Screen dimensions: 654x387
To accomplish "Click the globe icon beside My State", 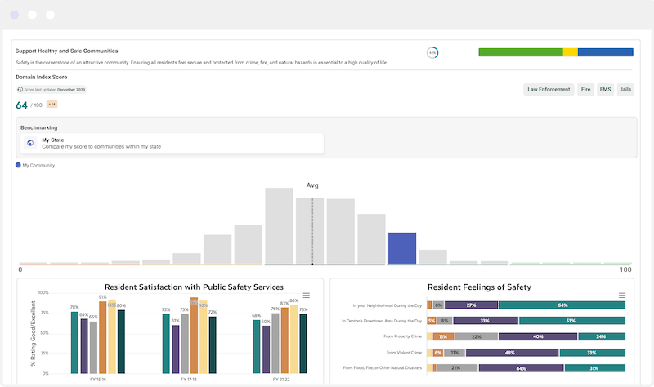I will [30, 143].
